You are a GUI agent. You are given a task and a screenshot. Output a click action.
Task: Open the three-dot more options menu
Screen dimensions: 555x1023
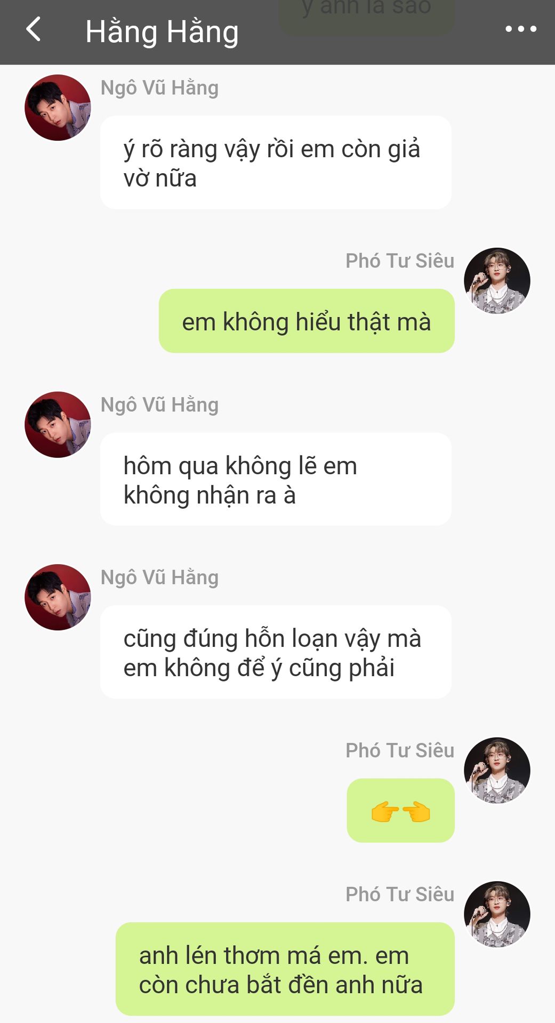click(x=521, y=29)
